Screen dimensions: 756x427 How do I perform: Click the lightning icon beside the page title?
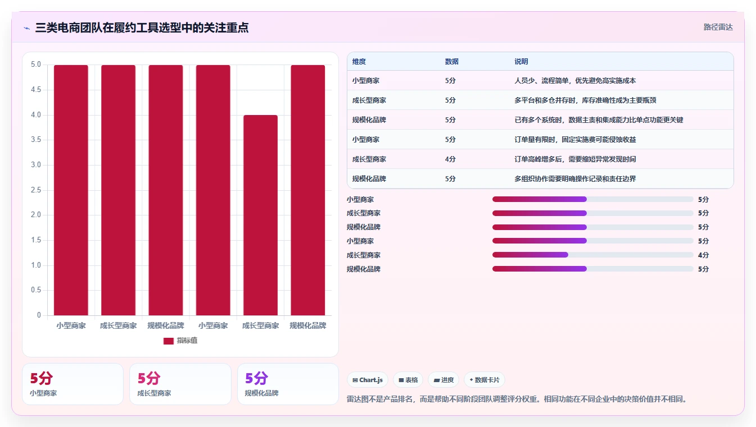click(x=26, y=28)
